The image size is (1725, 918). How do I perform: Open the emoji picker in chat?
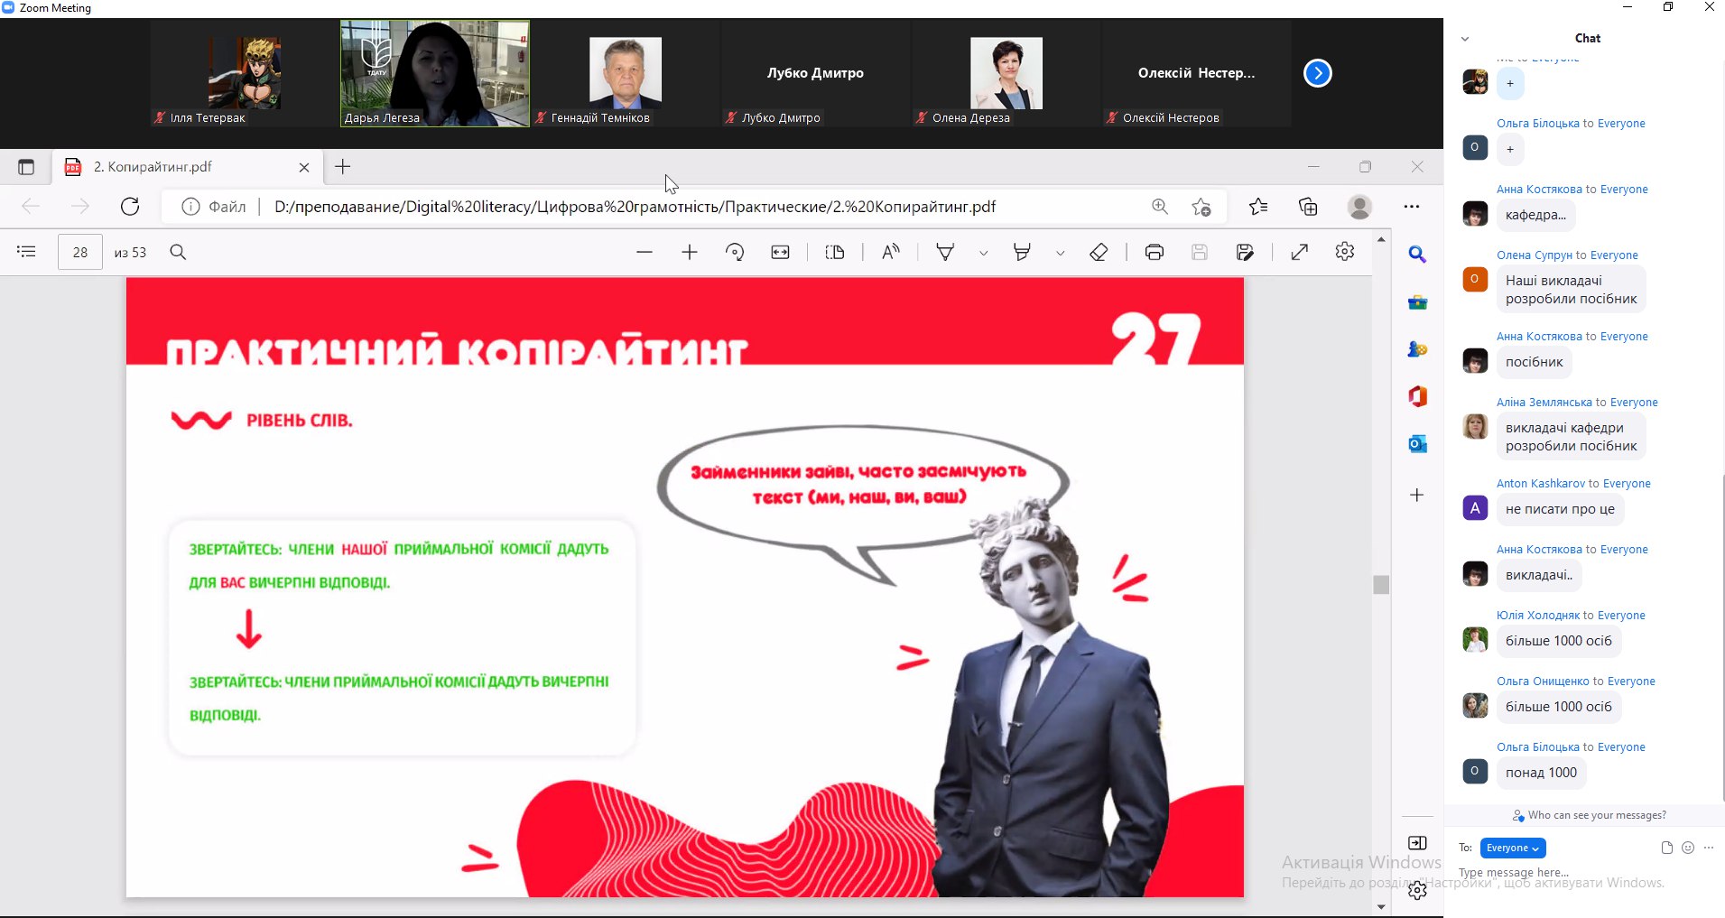[x=1688, y=848]
